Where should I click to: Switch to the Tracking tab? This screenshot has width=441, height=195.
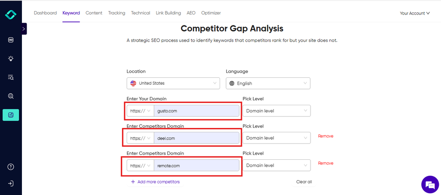tap(117, 13)
